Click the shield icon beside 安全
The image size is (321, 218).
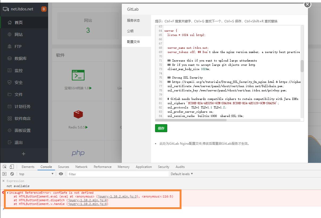pos(10,82)
